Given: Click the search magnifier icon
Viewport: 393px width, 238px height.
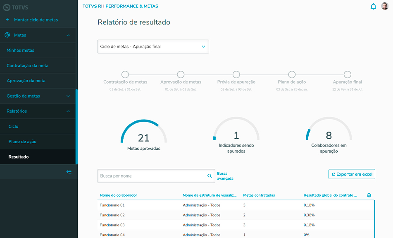Looking at the screenshot, I should [x=210, y=176].
